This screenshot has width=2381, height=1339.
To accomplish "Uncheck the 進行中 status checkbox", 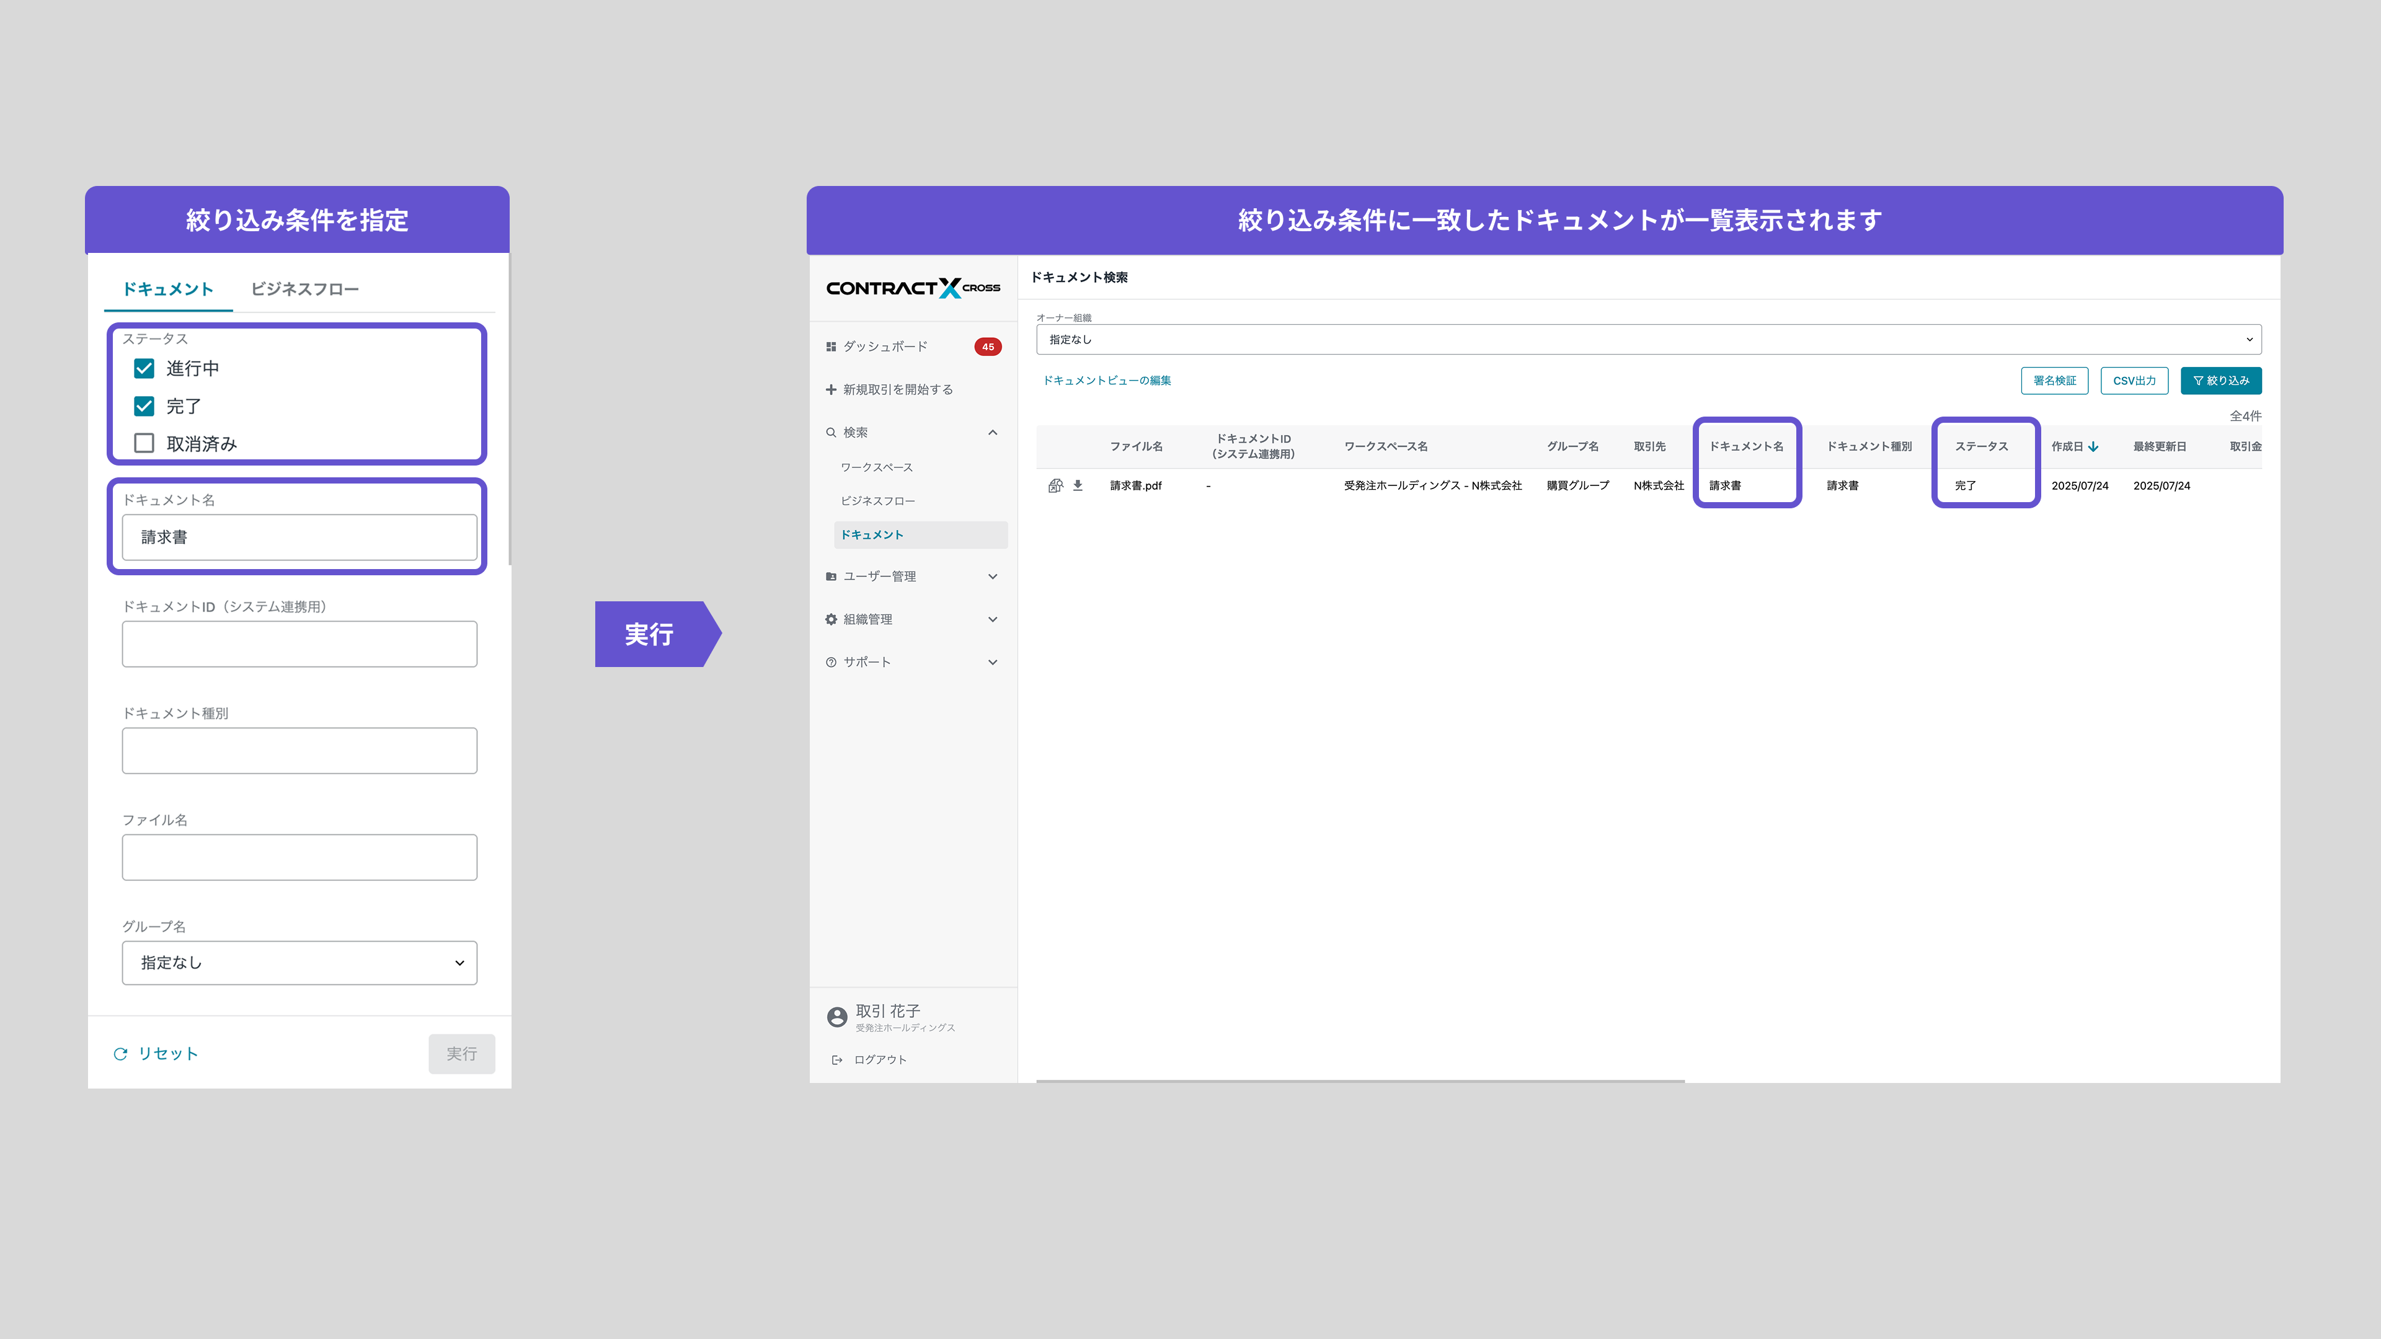I will (x=144, y=369).
